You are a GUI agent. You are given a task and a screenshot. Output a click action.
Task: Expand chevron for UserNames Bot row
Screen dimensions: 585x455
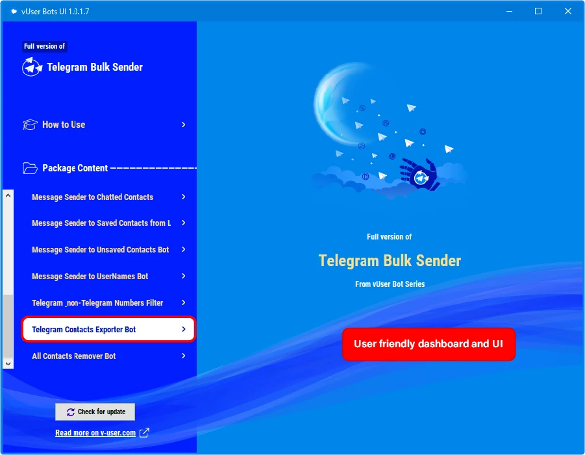coord(184,276)
